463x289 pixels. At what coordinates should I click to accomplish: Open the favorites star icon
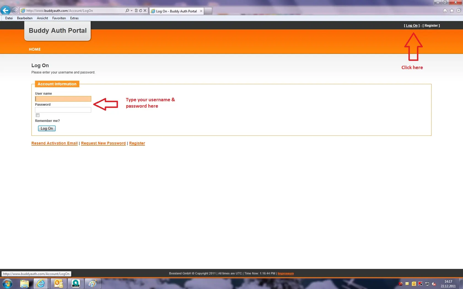point(452,11)
